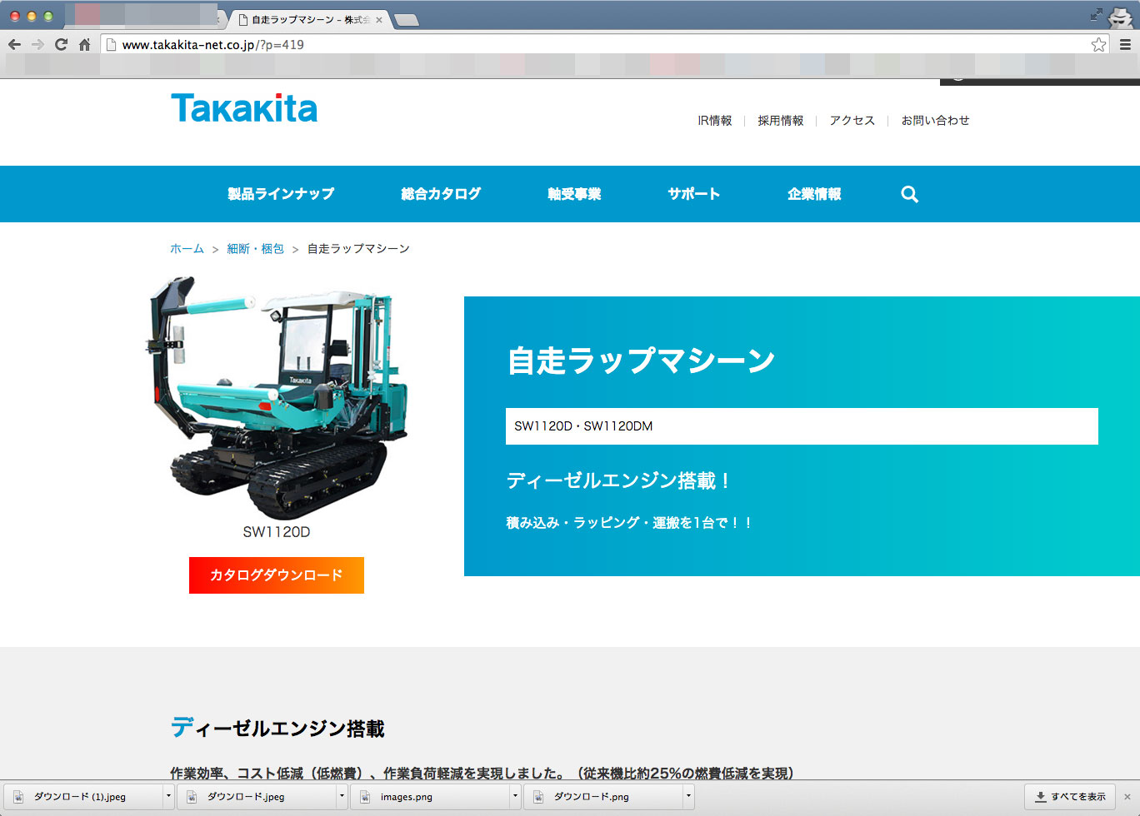Open the サポート menu
The height and width of the screenshot is (816, 1140).
(693, 194)
